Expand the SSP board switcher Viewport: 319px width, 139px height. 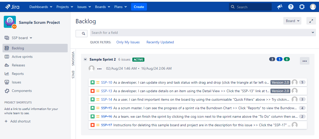22,38
